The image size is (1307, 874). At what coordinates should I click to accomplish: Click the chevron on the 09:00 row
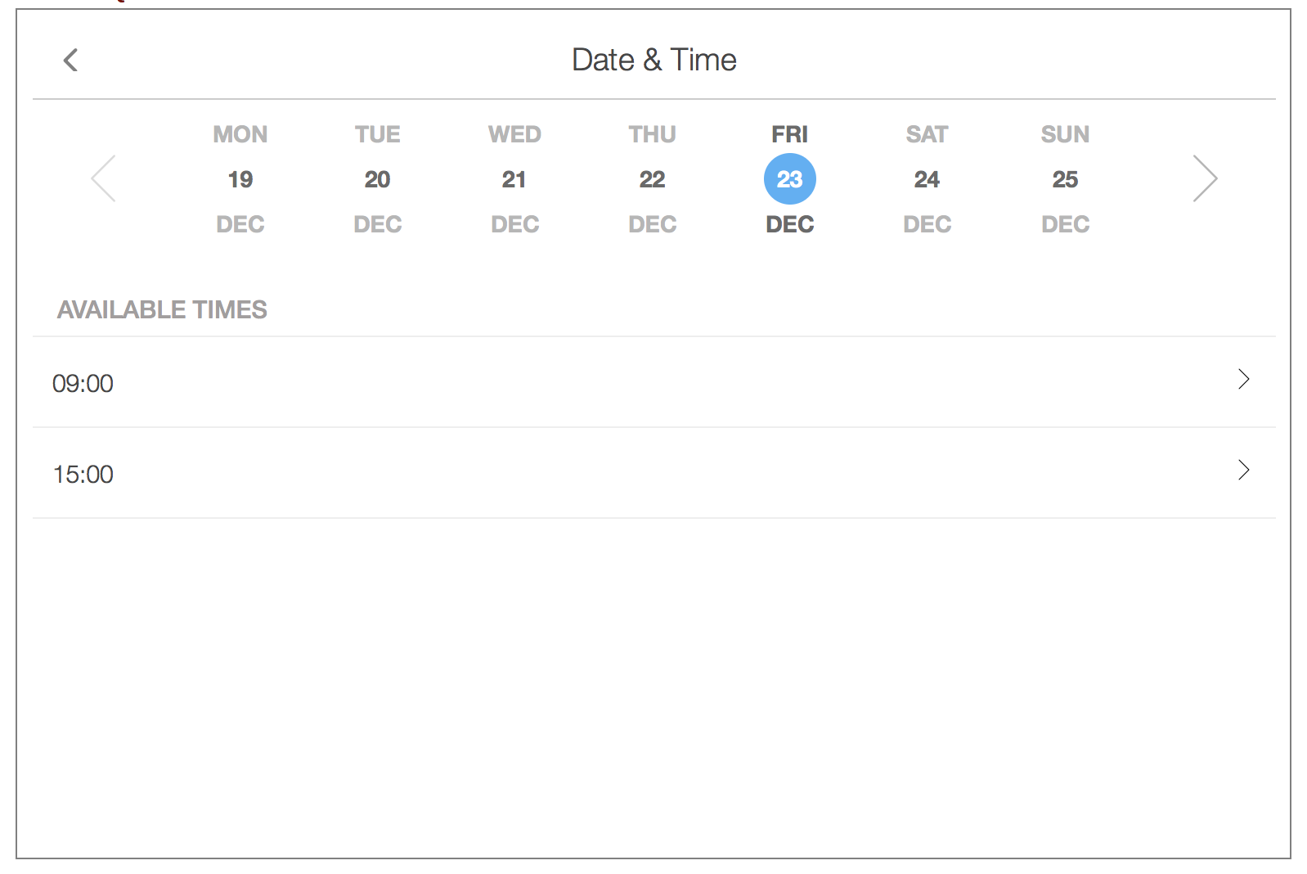[x=1243, y=380]
